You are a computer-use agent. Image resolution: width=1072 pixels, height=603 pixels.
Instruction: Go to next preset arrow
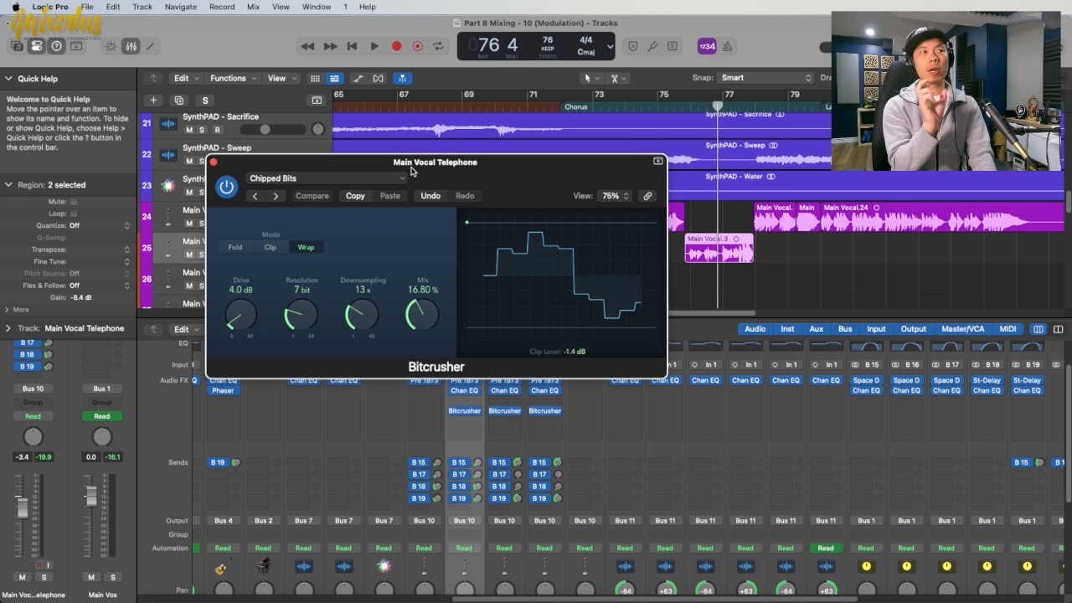tap(276, 196)
